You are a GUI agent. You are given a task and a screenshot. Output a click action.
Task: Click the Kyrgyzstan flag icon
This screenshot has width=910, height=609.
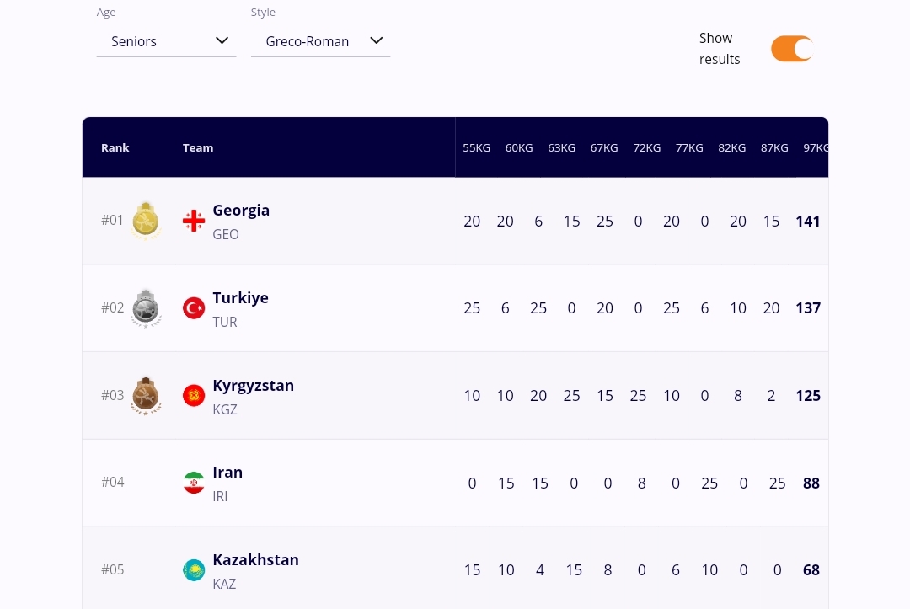(194, 396)
